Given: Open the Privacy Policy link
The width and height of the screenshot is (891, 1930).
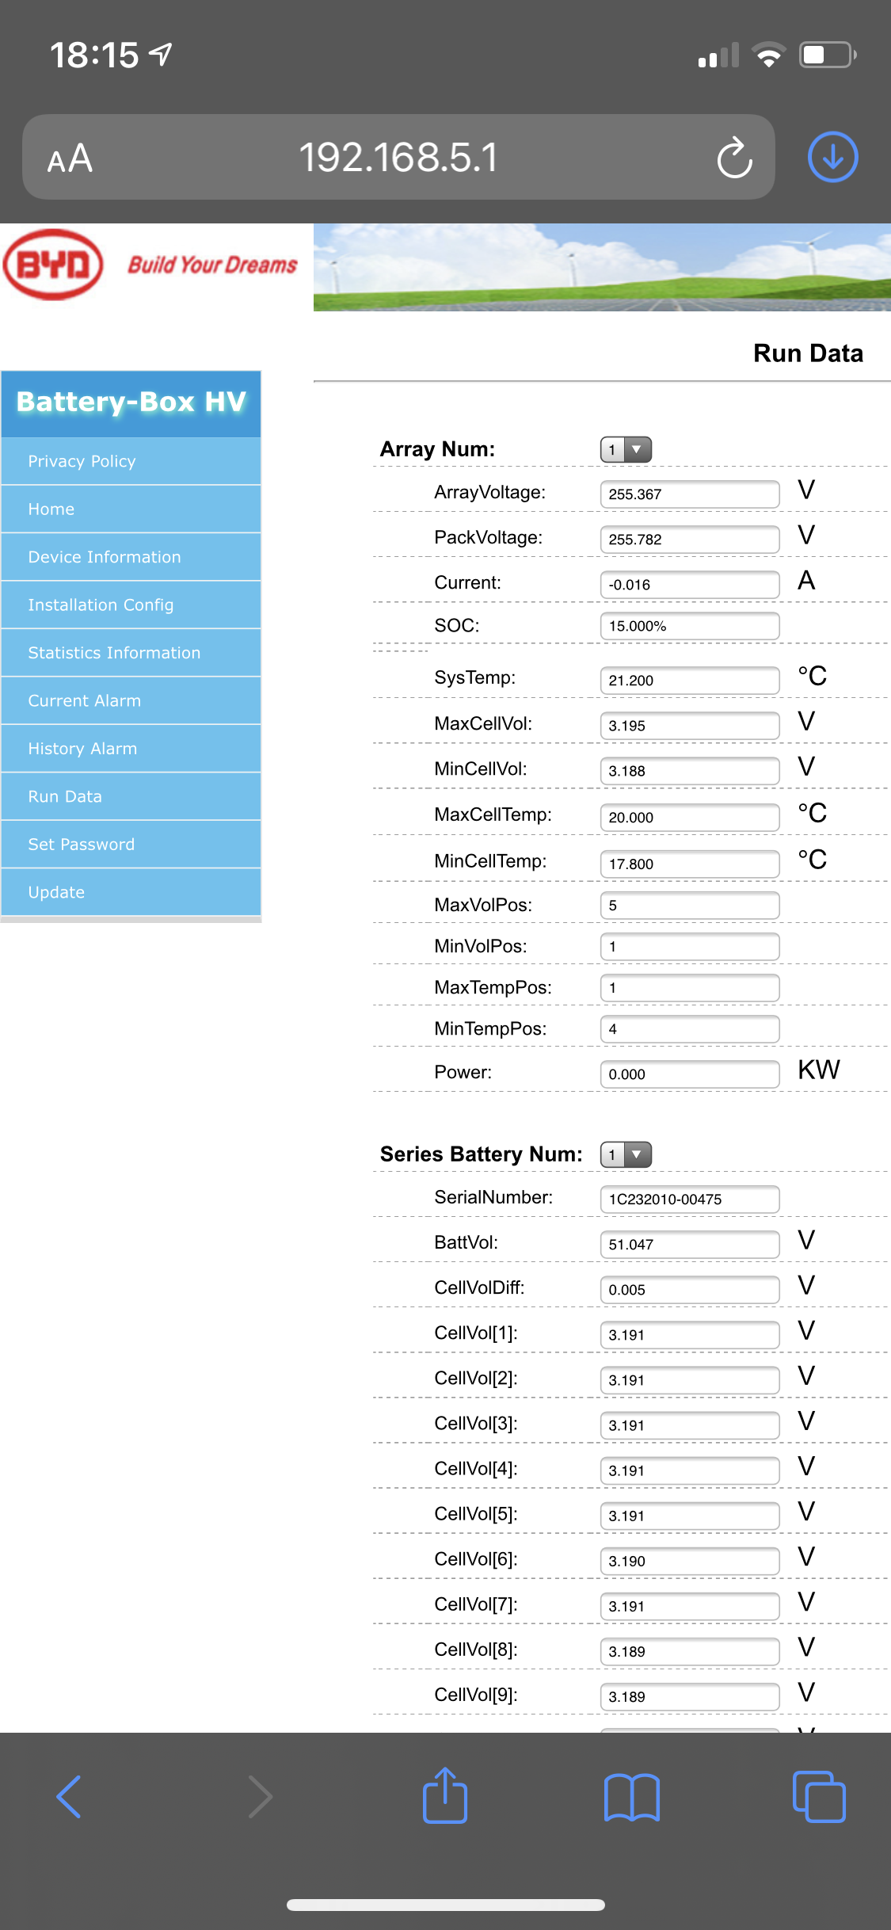Looking at the screenshot, I should tap(82, 461).
